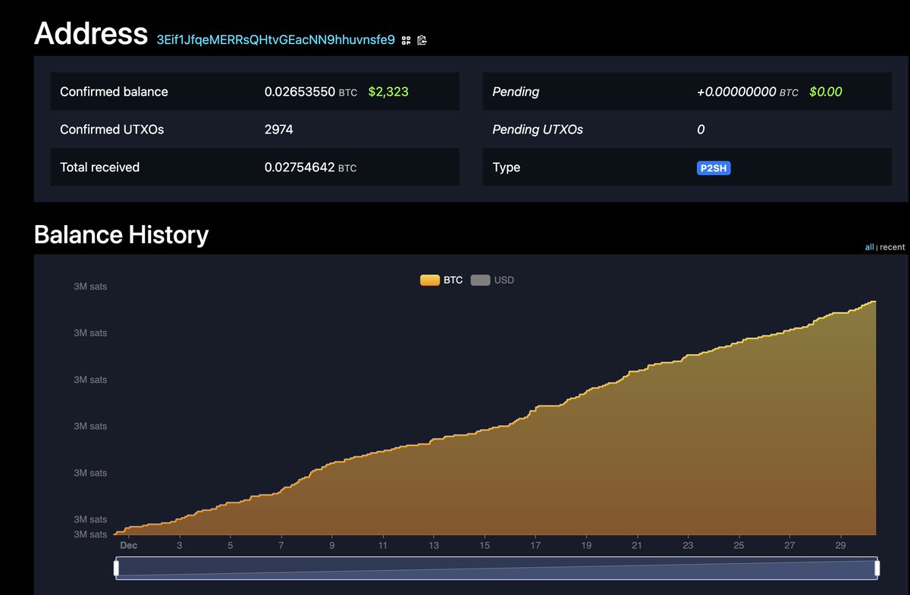Screen dimensions: 910x595
Task: Click the Confirmed balance label
Action: point(114,92)
